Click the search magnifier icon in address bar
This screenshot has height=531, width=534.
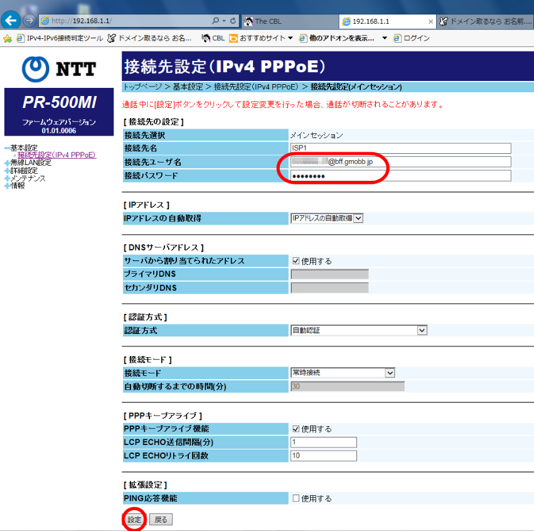coord(216,21)
